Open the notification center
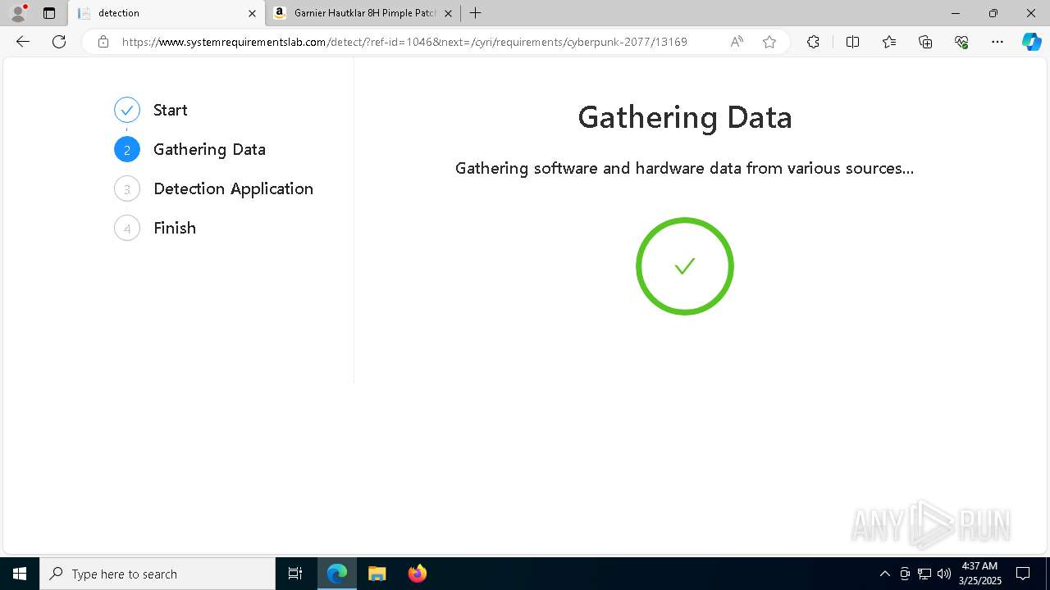This screenshot has width=1050, height=590. pos(1023,574)
